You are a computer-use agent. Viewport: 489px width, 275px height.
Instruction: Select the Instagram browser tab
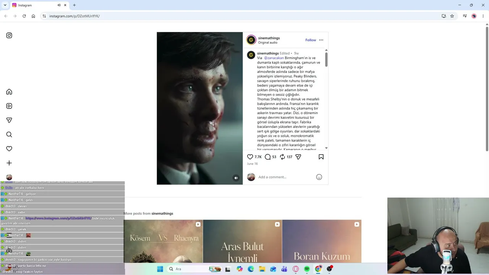point(39,5)
